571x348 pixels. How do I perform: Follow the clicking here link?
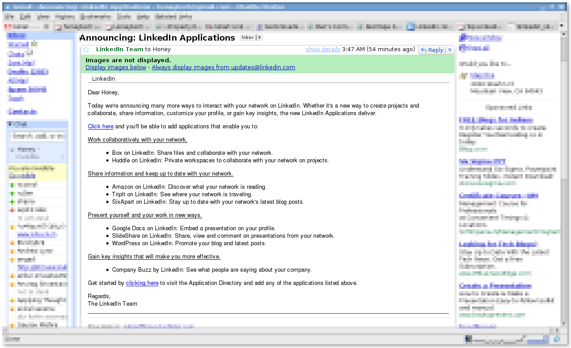(x=142, y=283)
